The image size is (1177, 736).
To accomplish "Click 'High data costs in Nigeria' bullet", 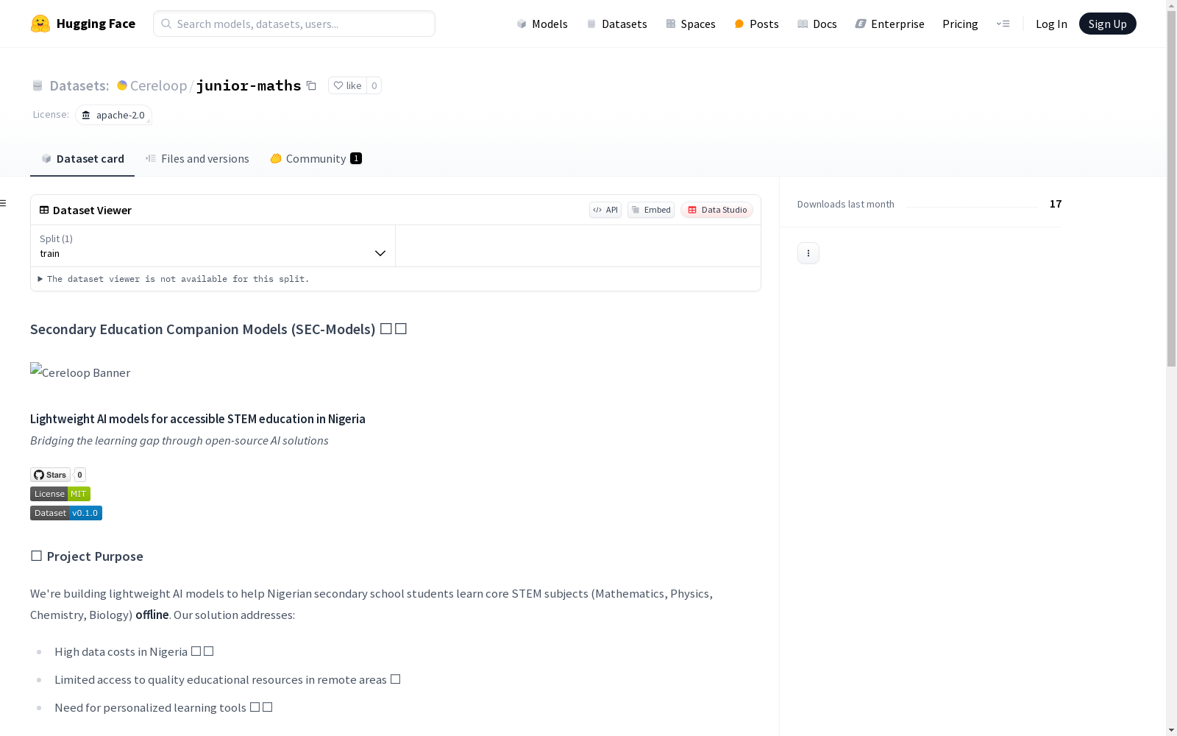I will click(134, 651).
